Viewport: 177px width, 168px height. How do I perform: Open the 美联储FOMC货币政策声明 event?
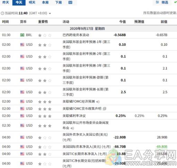pyautogui.click(x=82, y=109)
